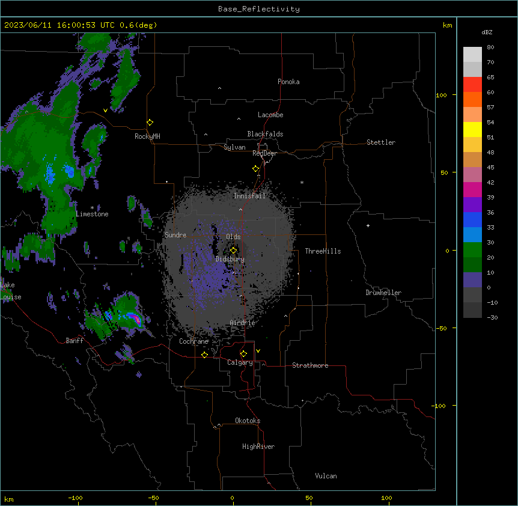Click the Lake Louise label

(11, 291)
